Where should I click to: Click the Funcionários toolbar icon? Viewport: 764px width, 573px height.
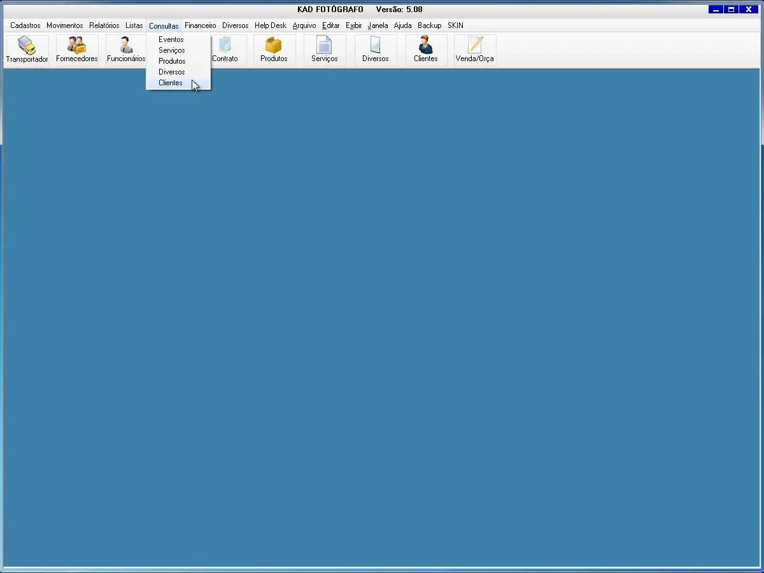tap(126, 46)
